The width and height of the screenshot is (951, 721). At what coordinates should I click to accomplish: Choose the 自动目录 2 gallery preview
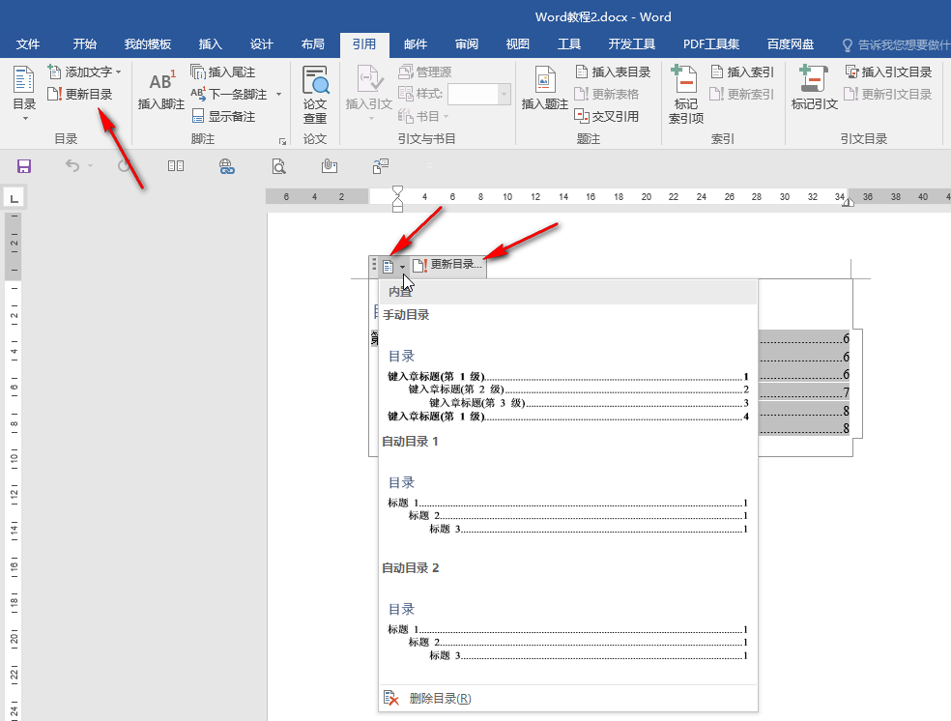567,622
